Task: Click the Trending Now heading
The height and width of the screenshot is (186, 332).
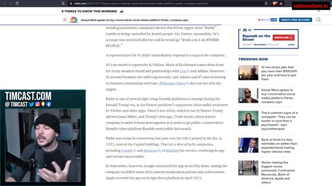Action: [x=253, y=59]
